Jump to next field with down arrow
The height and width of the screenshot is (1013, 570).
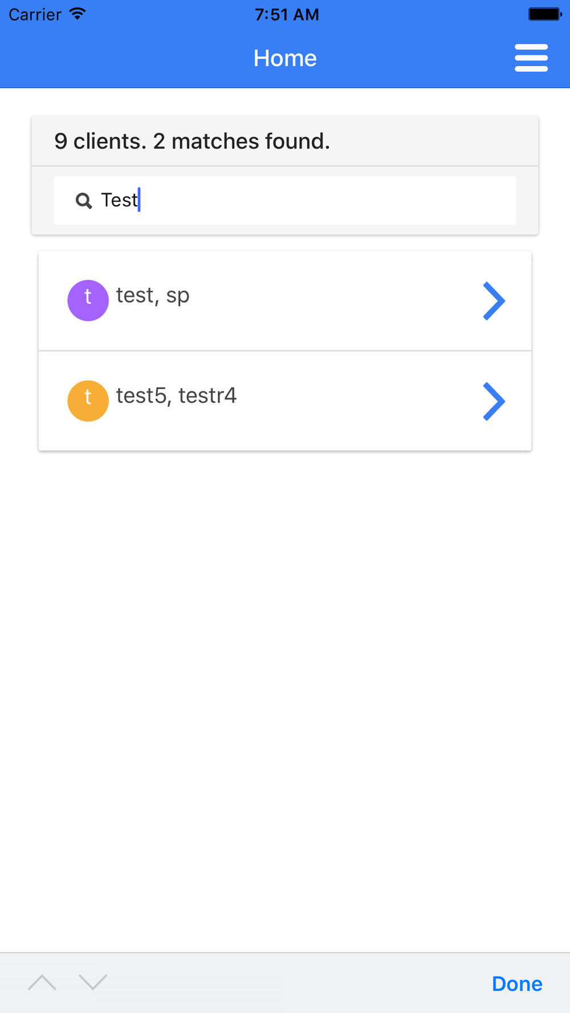tap(93, 982)
